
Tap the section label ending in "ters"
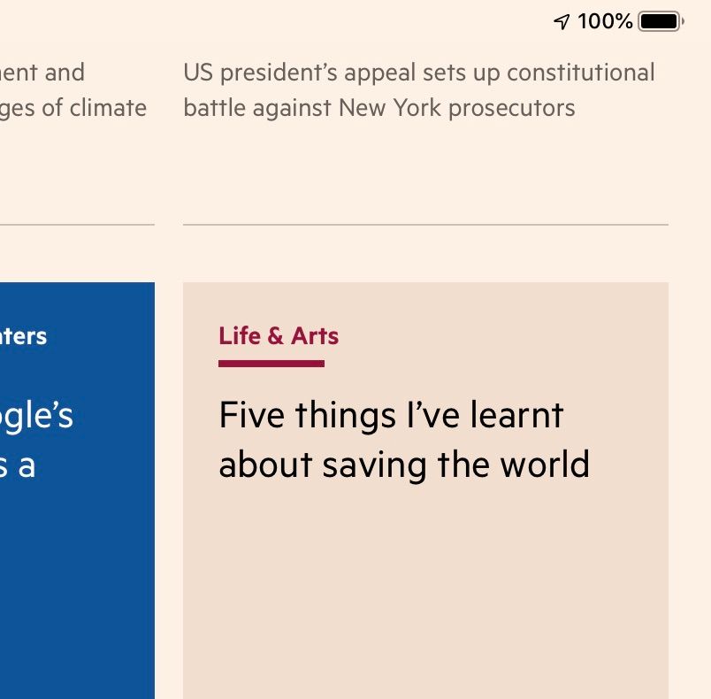[23, 336]
